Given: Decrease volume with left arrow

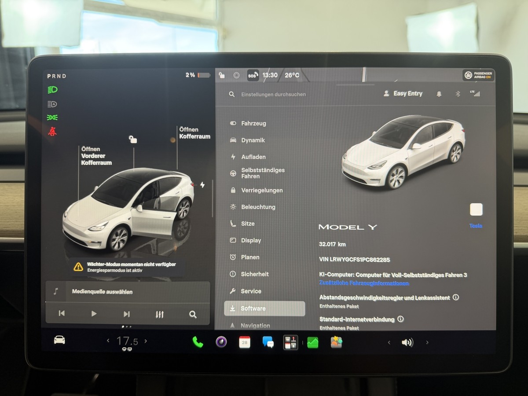Looking at the screenshot, I should point(389,342).
